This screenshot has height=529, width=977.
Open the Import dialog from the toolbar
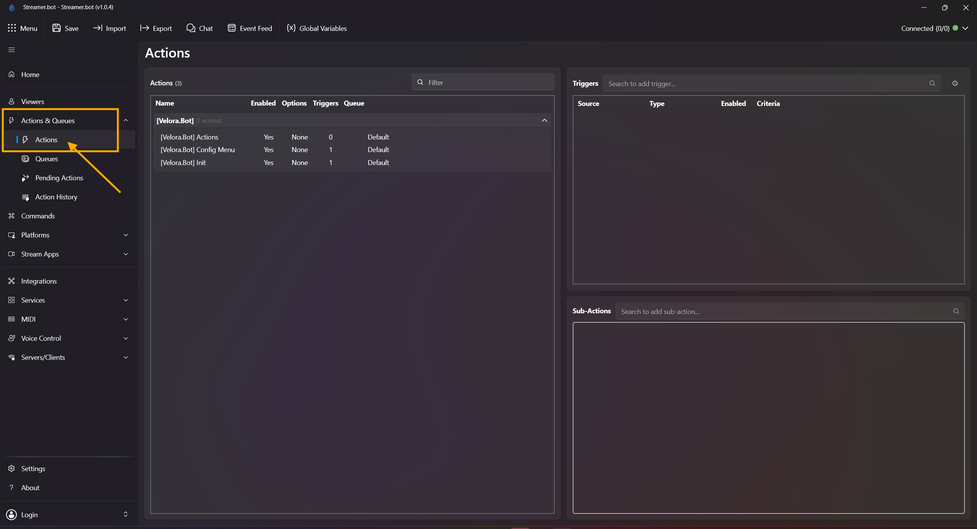point(110,28)
